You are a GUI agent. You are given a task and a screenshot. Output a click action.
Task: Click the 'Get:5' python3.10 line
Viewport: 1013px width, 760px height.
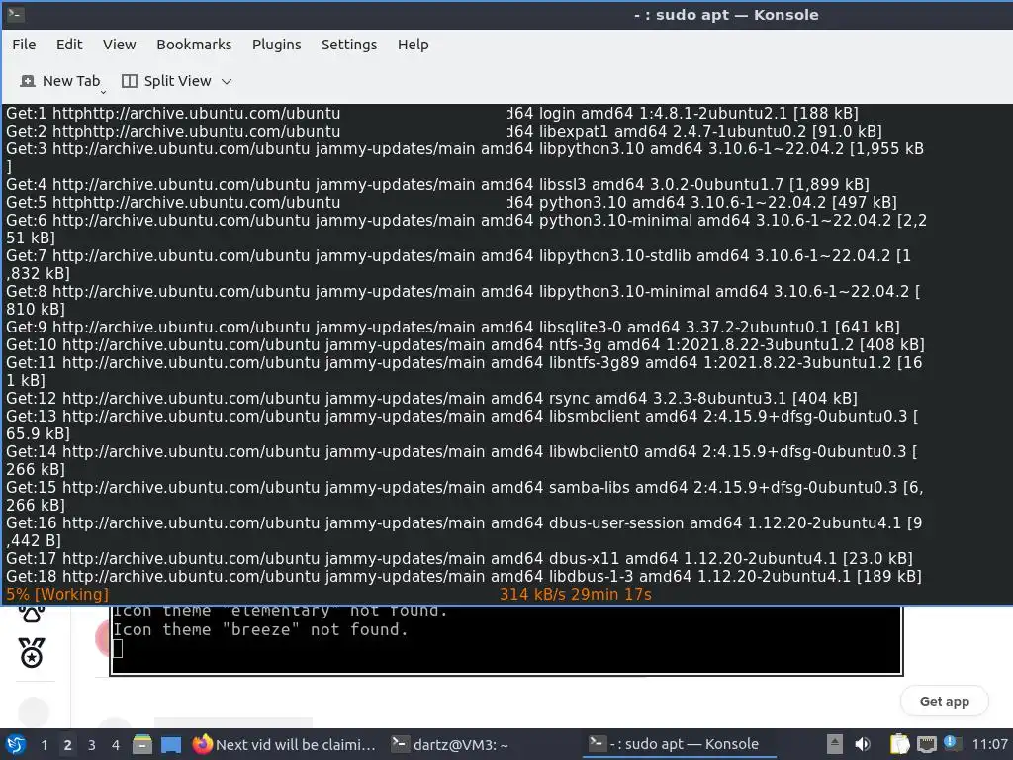pyautogui.click(x=451, y=202)
